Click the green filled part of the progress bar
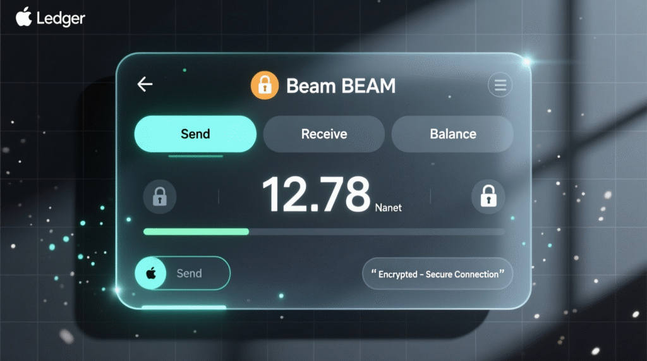This screenshot has height=361, width=647. pyautogui.click(x=196, y=231)
